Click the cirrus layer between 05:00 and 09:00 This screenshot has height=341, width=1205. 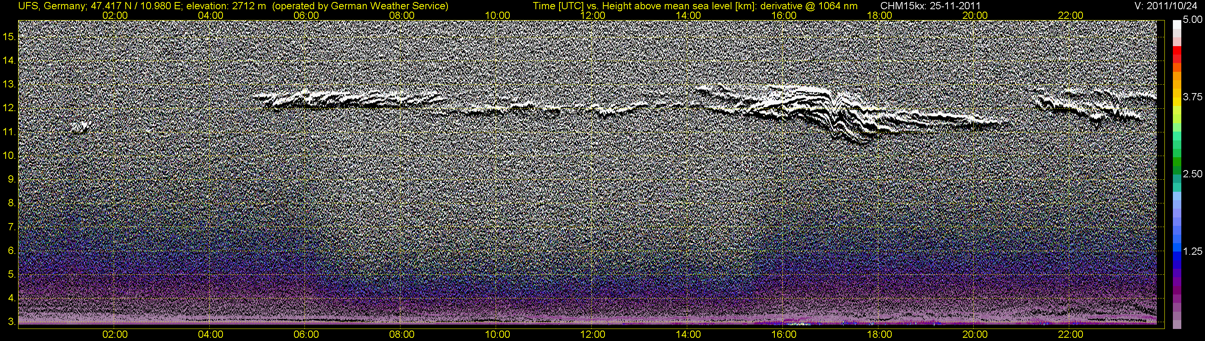tap(349, 99)
